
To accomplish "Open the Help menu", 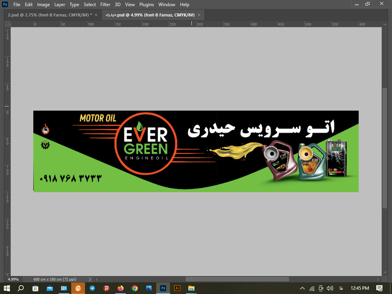I will (185, 4).
